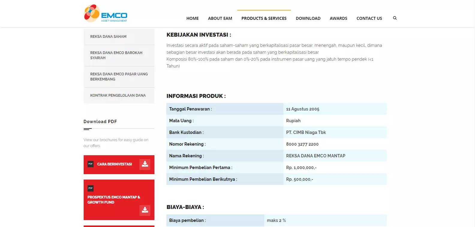Click REKSA DANA EMCO MANTAP value
The width and height of the screenshot is (475, 227).
[316, 156]
